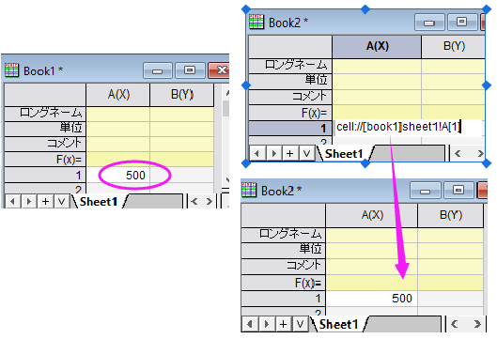Click the workbook icon of Book2 showing 500
Image resolution: width=497 pixels, height=339 pixels.
point(249,190)
